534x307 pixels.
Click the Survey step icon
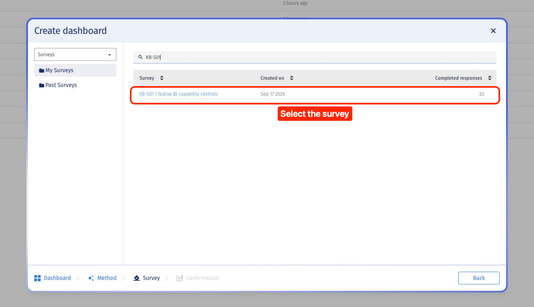tap(137, 278)
